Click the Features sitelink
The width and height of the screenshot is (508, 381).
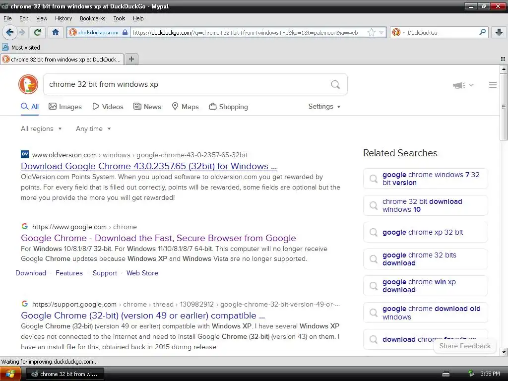click(69, 273)
